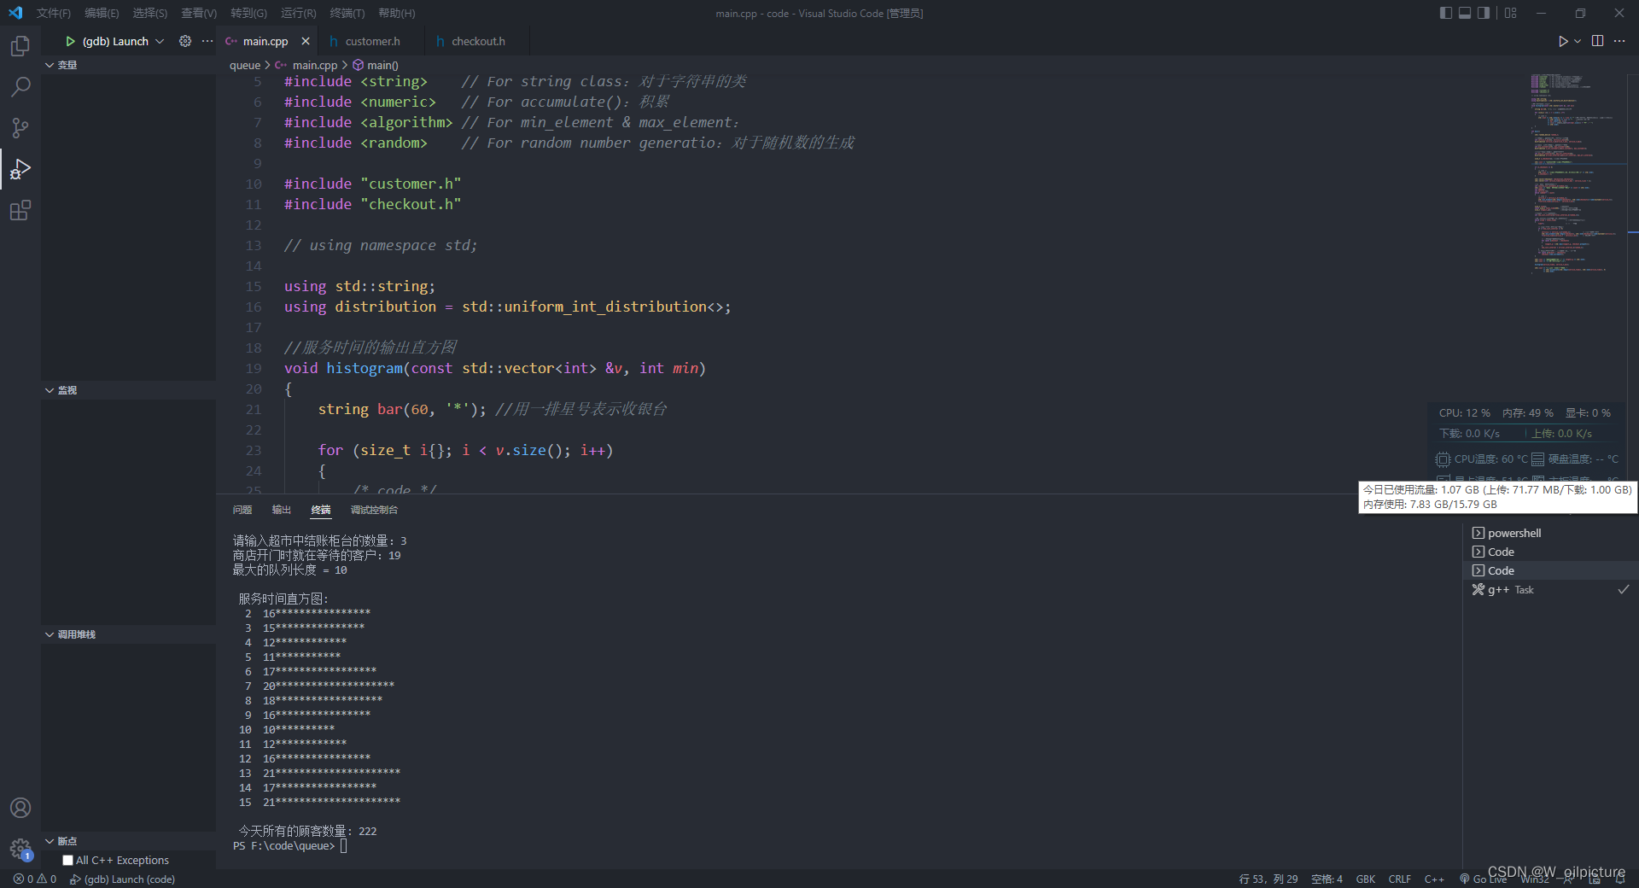The height and width of the screenshot is (888, 1639).
Task: Change end of line sequence CRLF
Action: tap(1400, 879)
